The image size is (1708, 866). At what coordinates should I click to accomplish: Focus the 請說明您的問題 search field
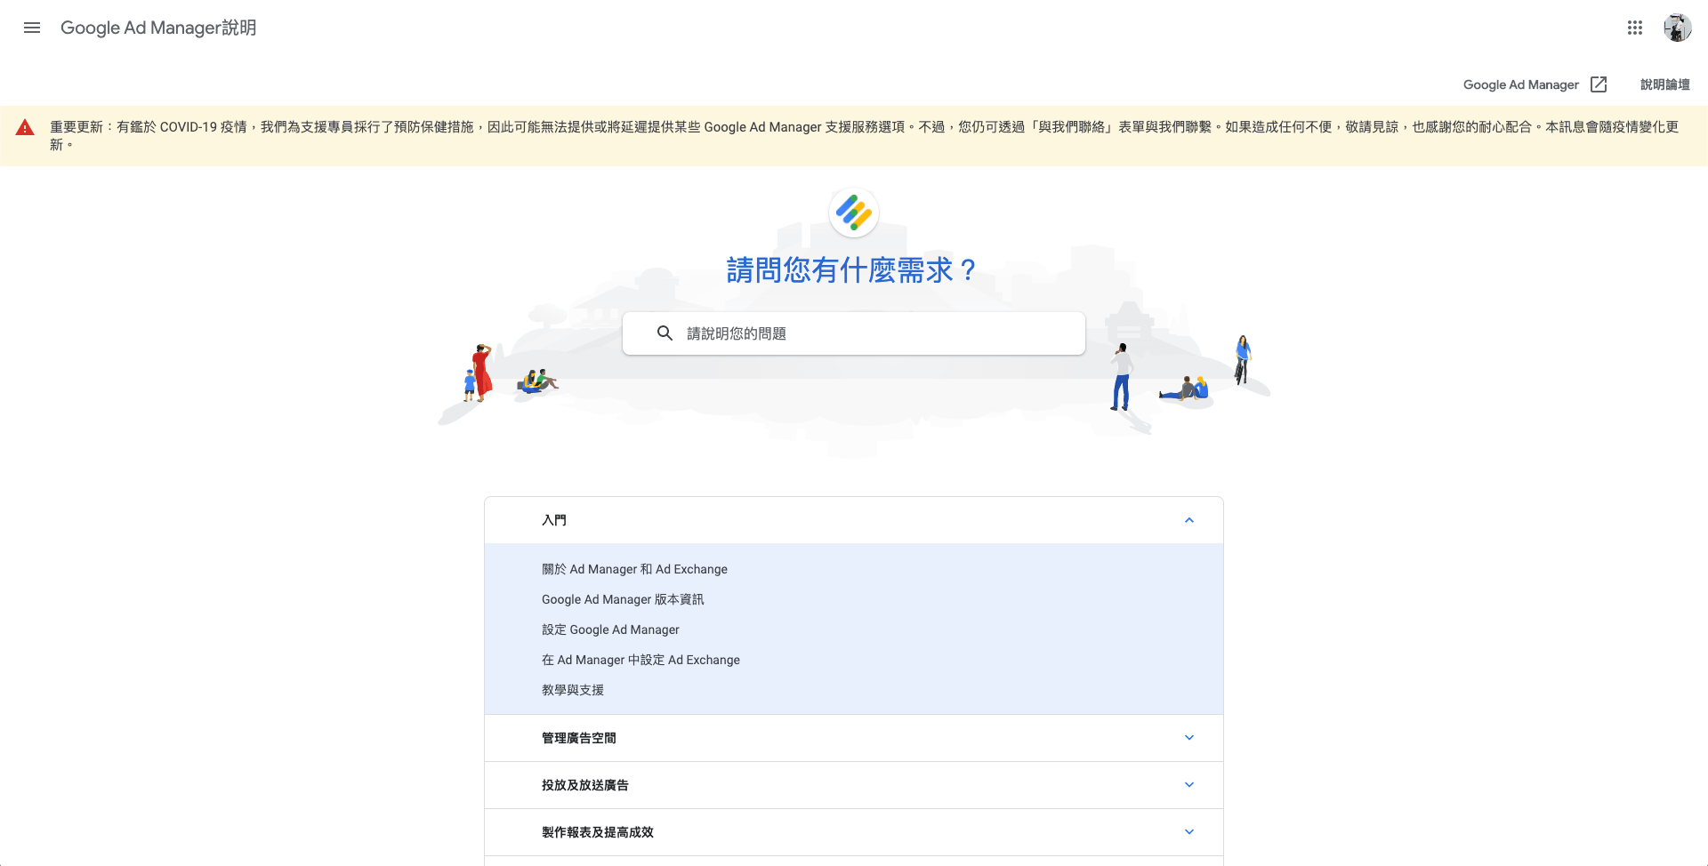click(854, 333)
